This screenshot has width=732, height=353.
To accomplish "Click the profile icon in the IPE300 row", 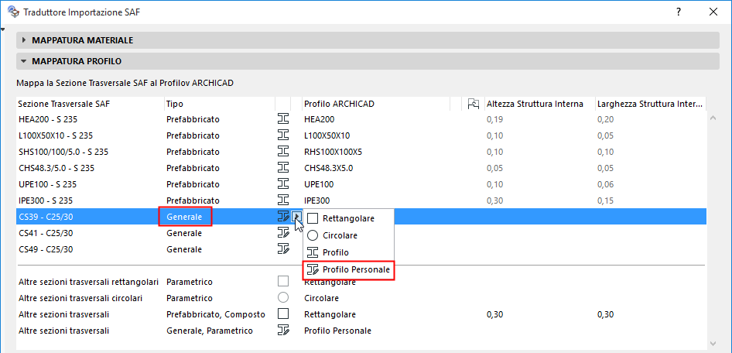I will (282, 200).
